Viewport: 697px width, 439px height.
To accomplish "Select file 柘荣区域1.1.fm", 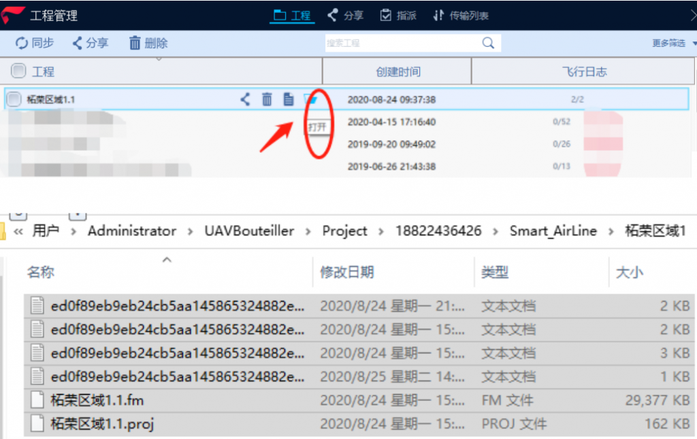I will coord(359,400).
